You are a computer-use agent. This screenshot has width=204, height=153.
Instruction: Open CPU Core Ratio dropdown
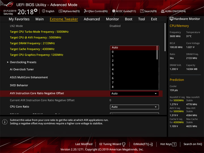coord(134,107)
